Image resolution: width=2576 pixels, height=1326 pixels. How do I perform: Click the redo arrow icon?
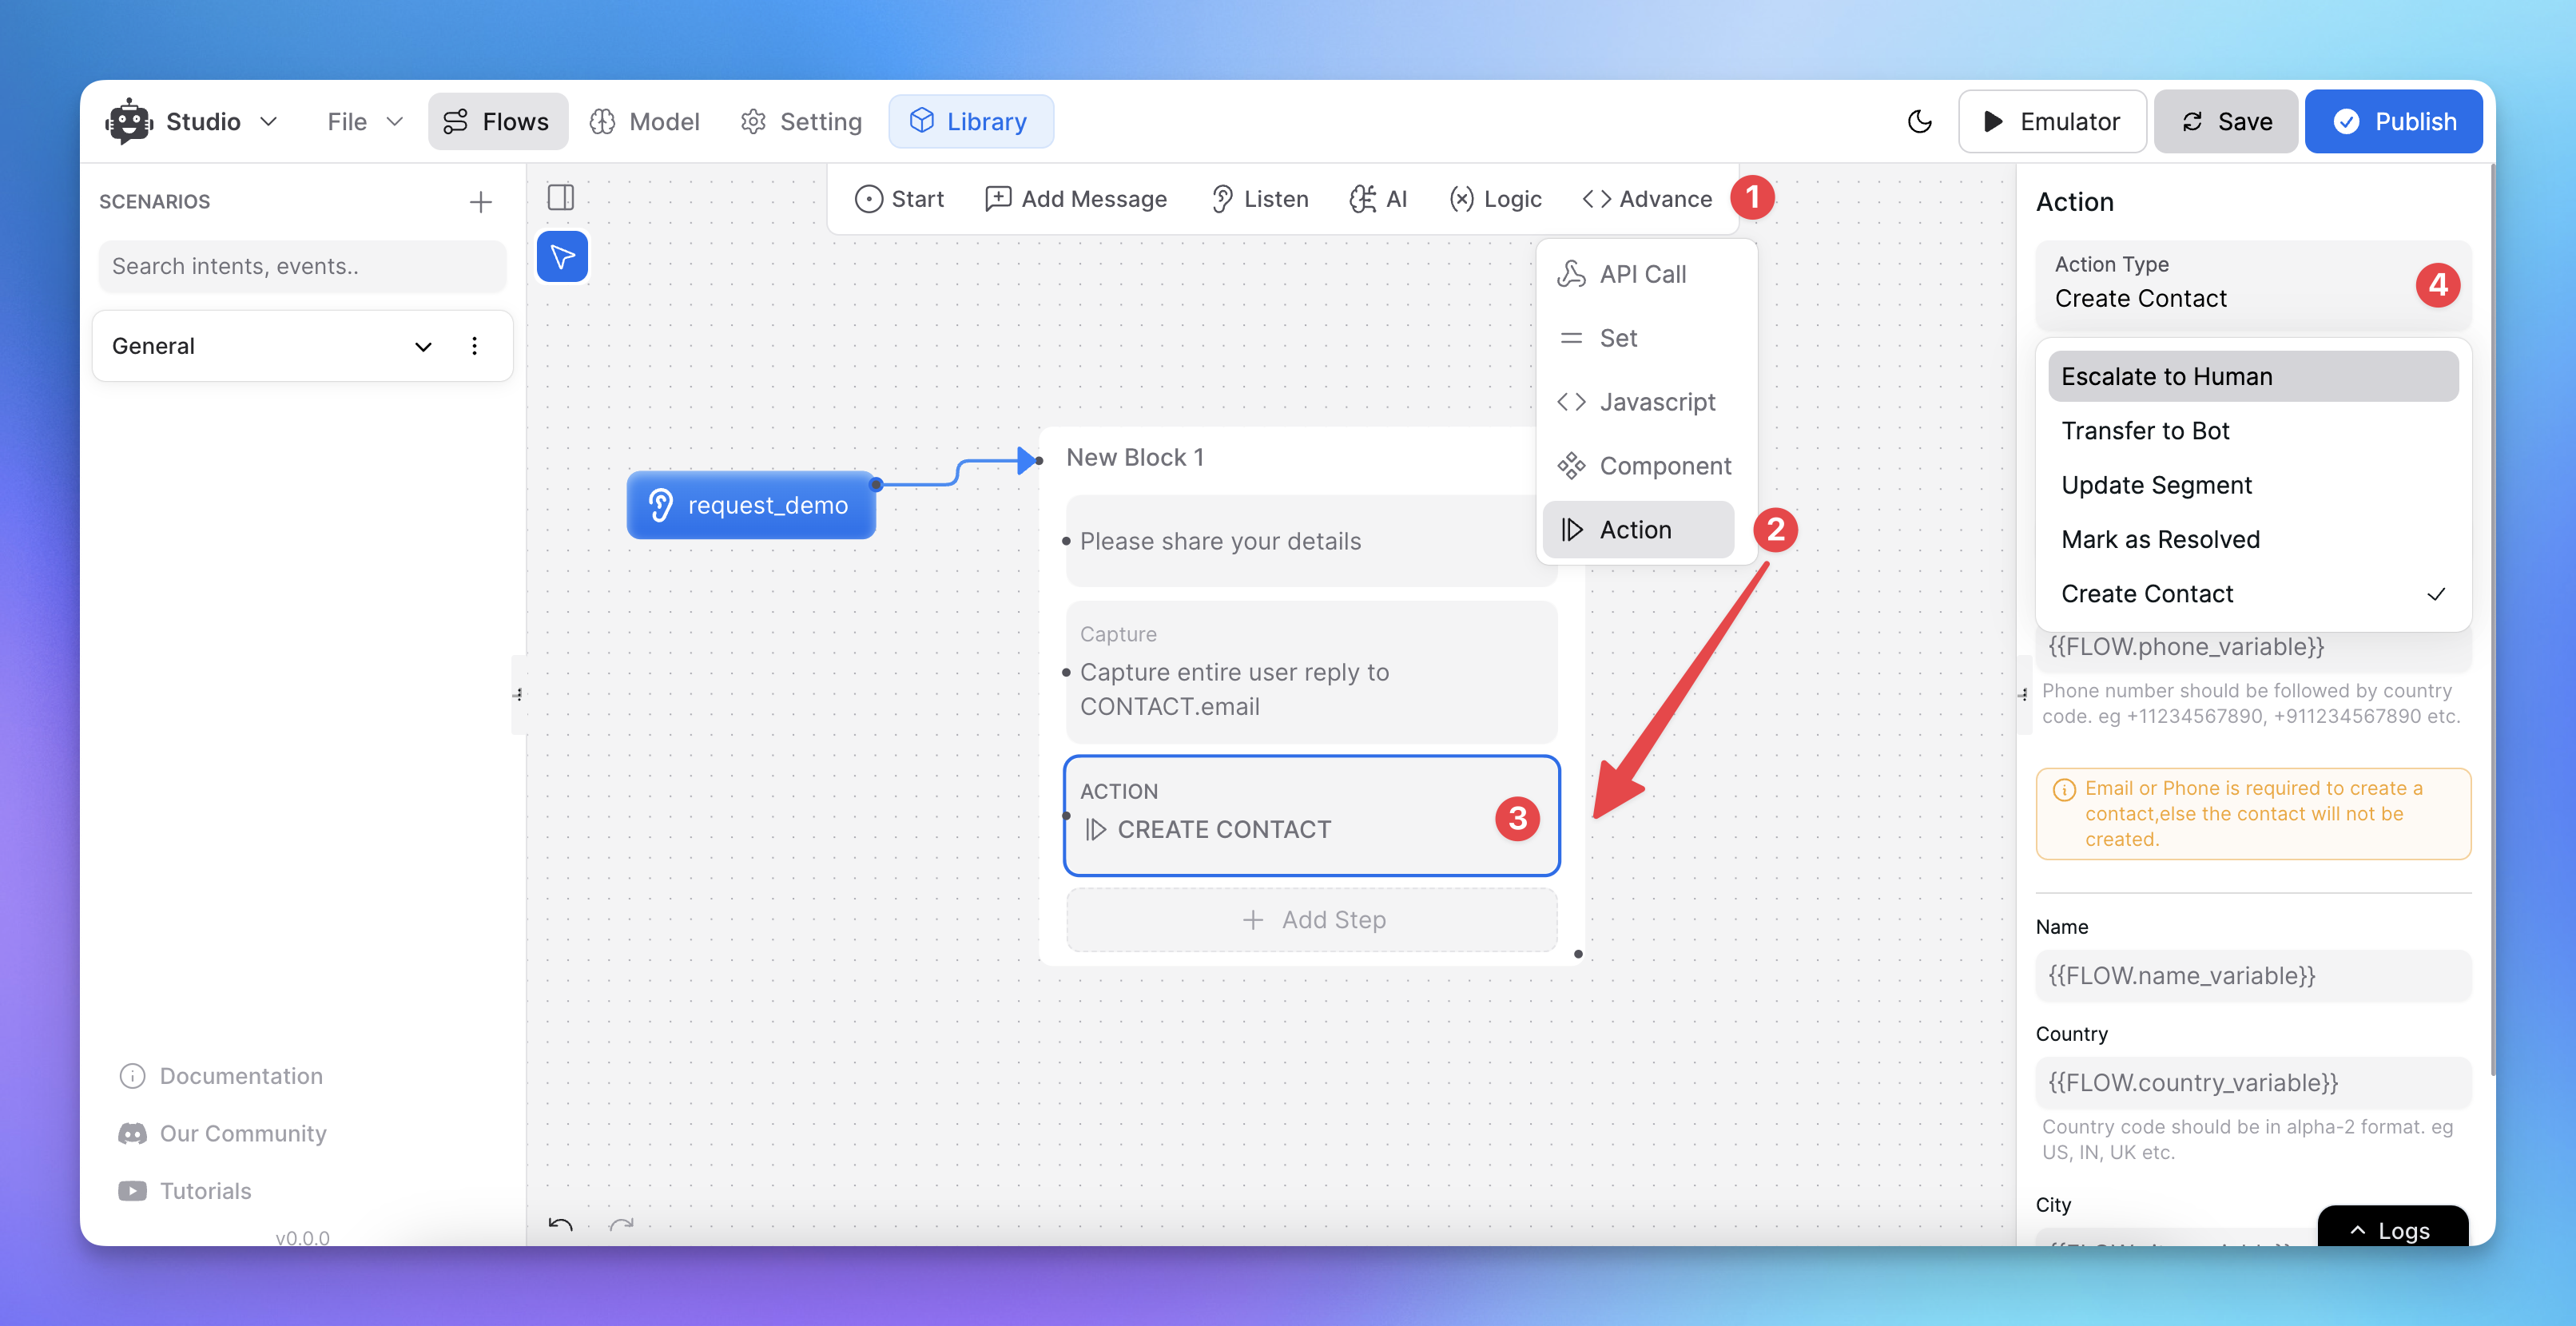point(622,1224)
